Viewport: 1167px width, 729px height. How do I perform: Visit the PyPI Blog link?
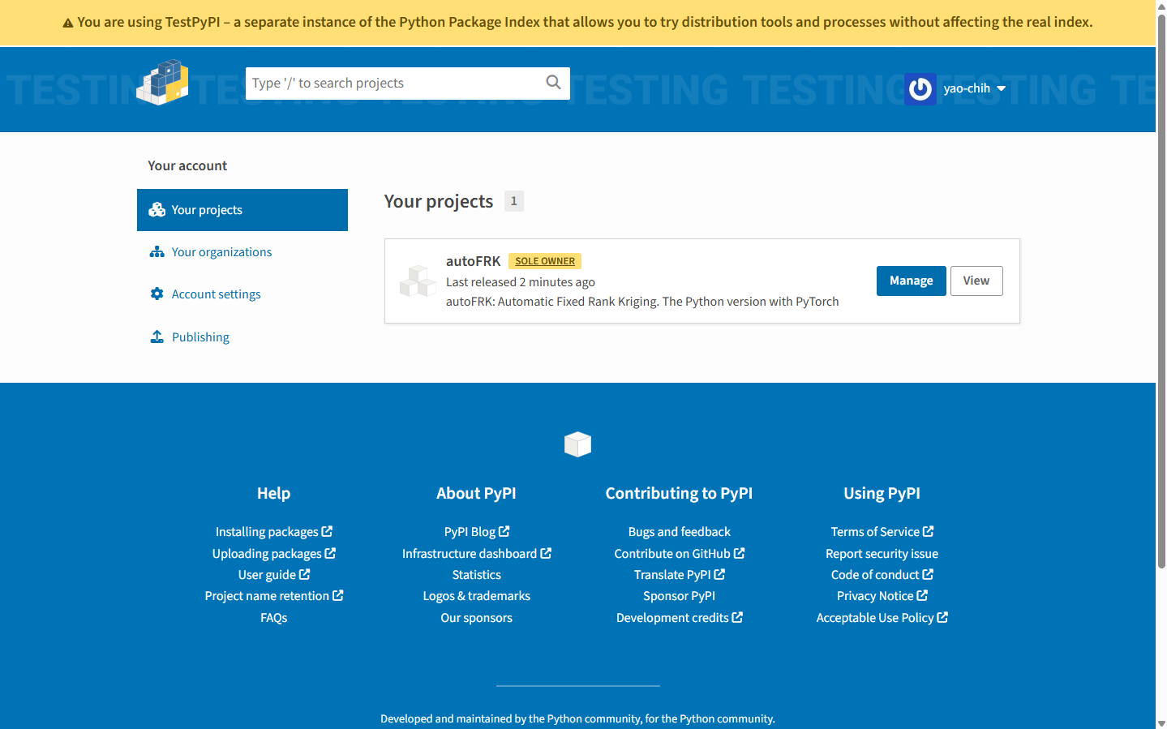coord(477,532)
